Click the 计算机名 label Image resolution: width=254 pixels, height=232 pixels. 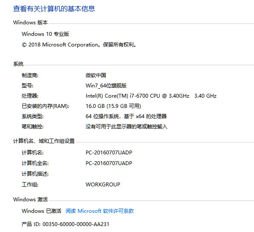click(32, 153)
